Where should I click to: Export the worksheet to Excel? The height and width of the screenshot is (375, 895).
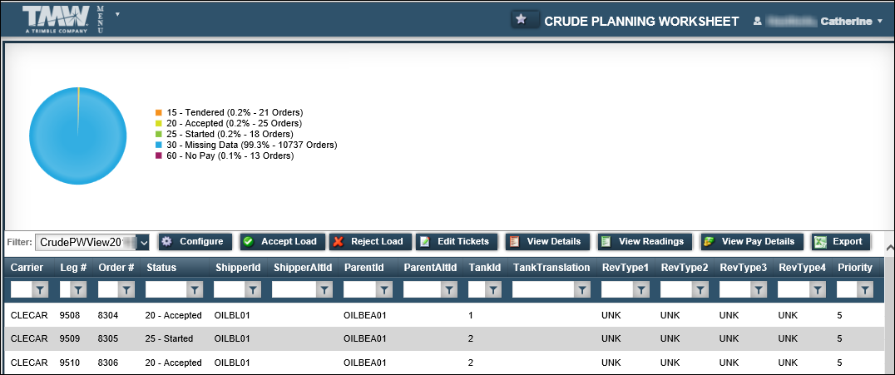(840, 242)
